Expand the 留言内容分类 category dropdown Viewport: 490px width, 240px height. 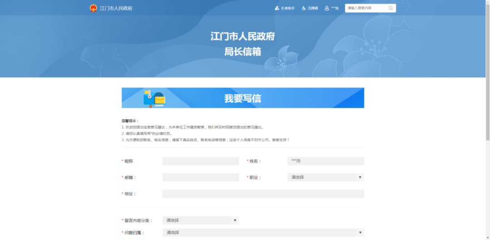pyautogui.click(x=201, y=221)
